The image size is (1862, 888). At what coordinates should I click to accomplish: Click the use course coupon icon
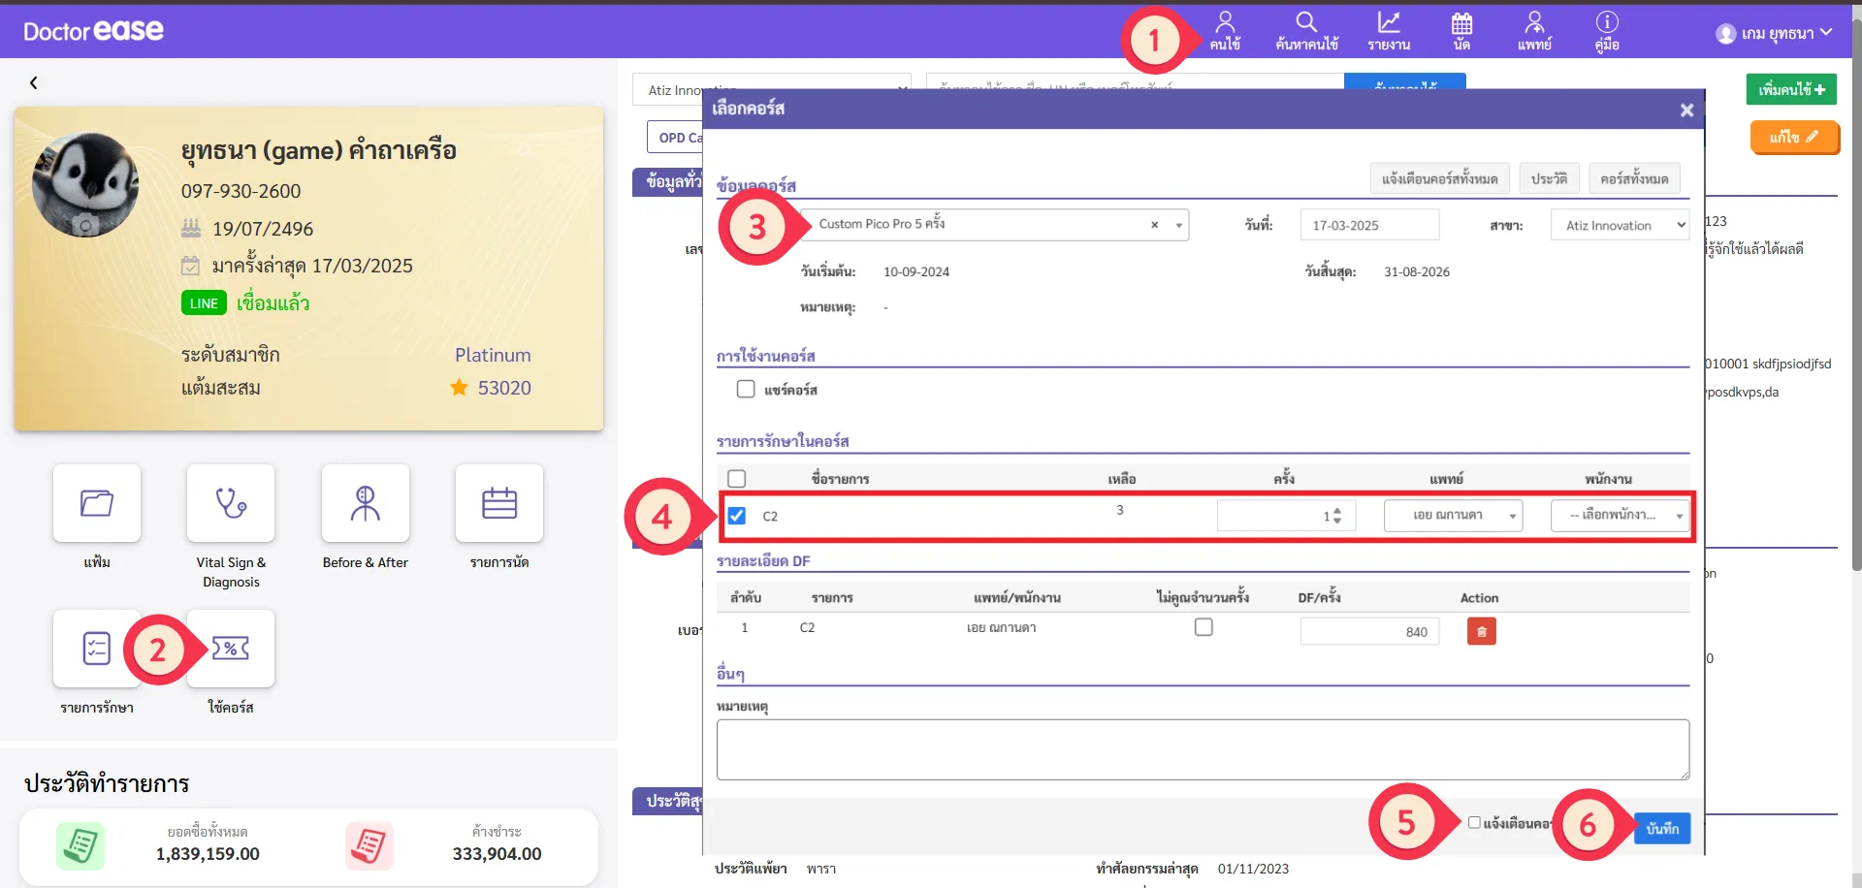click(231, 649)
